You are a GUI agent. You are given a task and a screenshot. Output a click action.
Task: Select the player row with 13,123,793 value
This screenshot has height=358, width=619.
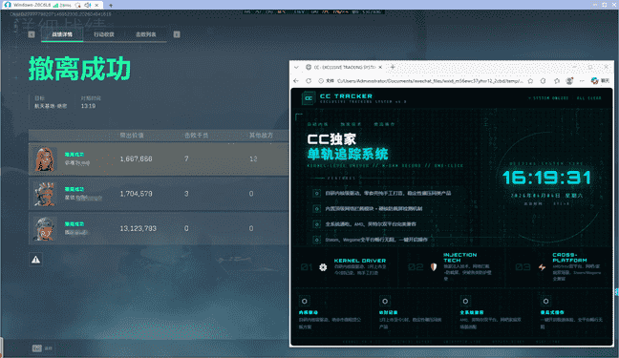click(x=159, y=228)
